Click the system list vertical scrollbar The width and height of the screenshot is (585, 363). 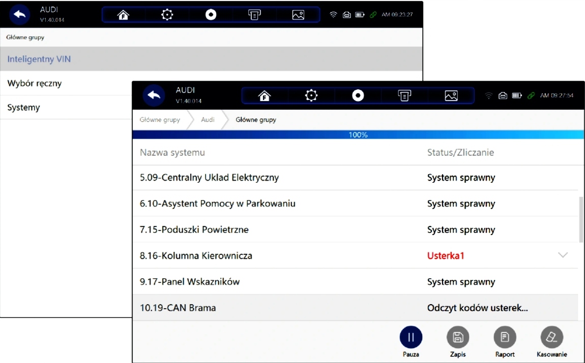[581, 220]
